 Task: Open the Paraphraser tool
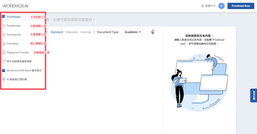(14, 26)
